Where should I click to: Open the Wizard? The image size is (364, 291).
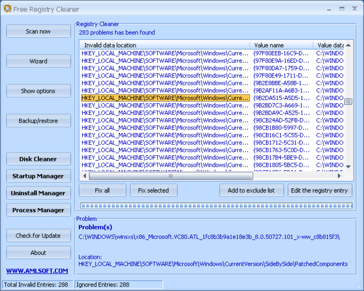[x=38, y=61]
